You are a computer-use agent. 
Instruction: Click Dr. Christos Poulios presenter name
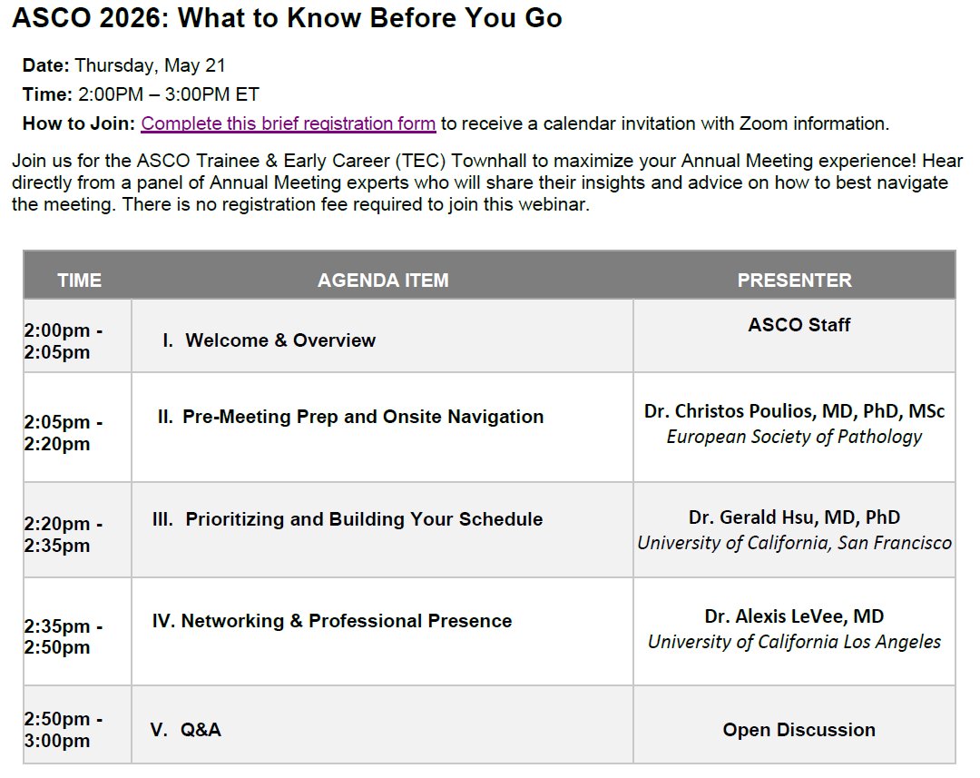pos(794,411)
